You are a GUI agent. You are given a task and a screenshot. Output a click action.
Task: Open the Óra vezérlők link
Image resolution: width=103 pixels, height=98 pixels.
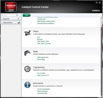[x=41, y=73]
